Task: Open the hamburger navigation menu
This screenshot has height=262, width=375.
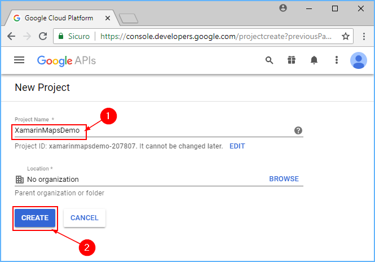Action: click(19, 60)
